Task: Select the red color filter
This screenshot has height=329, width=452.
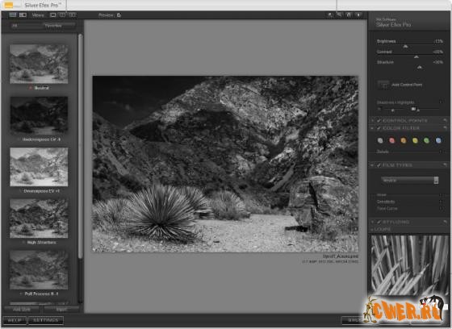Action: 391,140
